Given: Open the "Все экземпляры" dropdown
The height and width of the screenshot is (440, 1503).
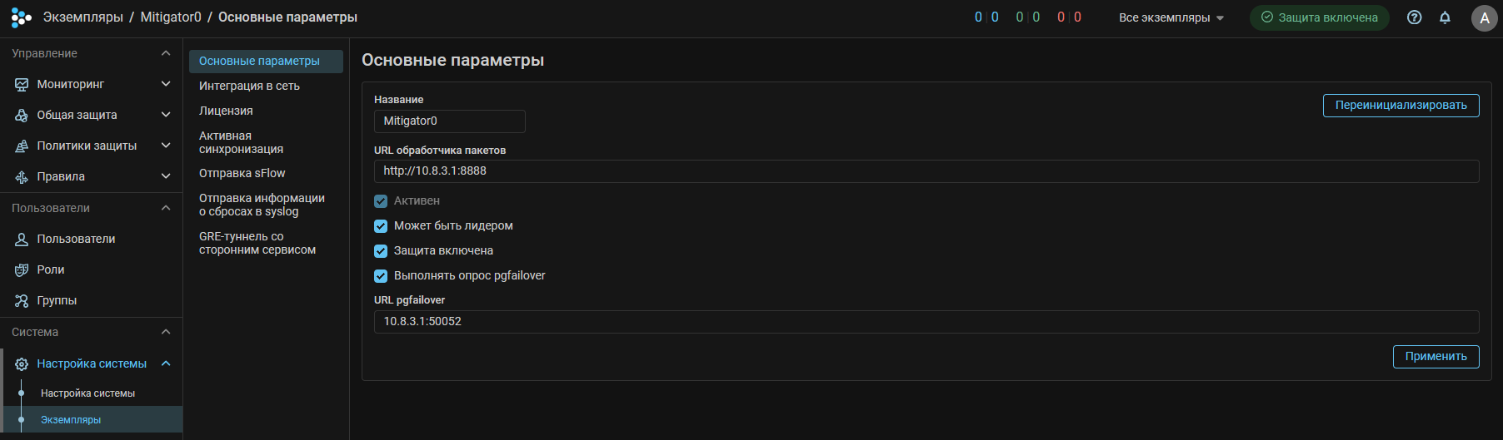Looking at the screenshot, I should coord(1171,17).
